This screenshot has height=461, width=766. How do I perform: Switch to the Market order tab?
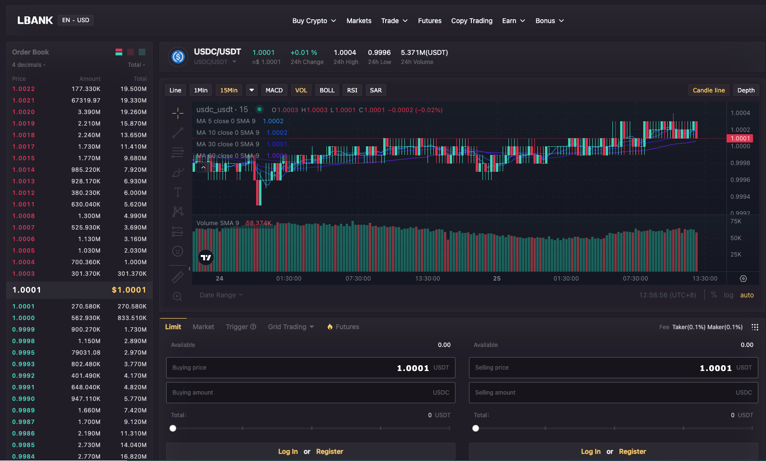coord(203,327)
